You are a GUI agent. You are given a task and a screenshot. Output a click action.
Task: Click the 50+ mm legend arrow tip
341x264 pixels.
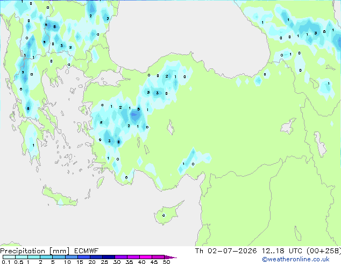pyautogui.click(x=170, y=257)
